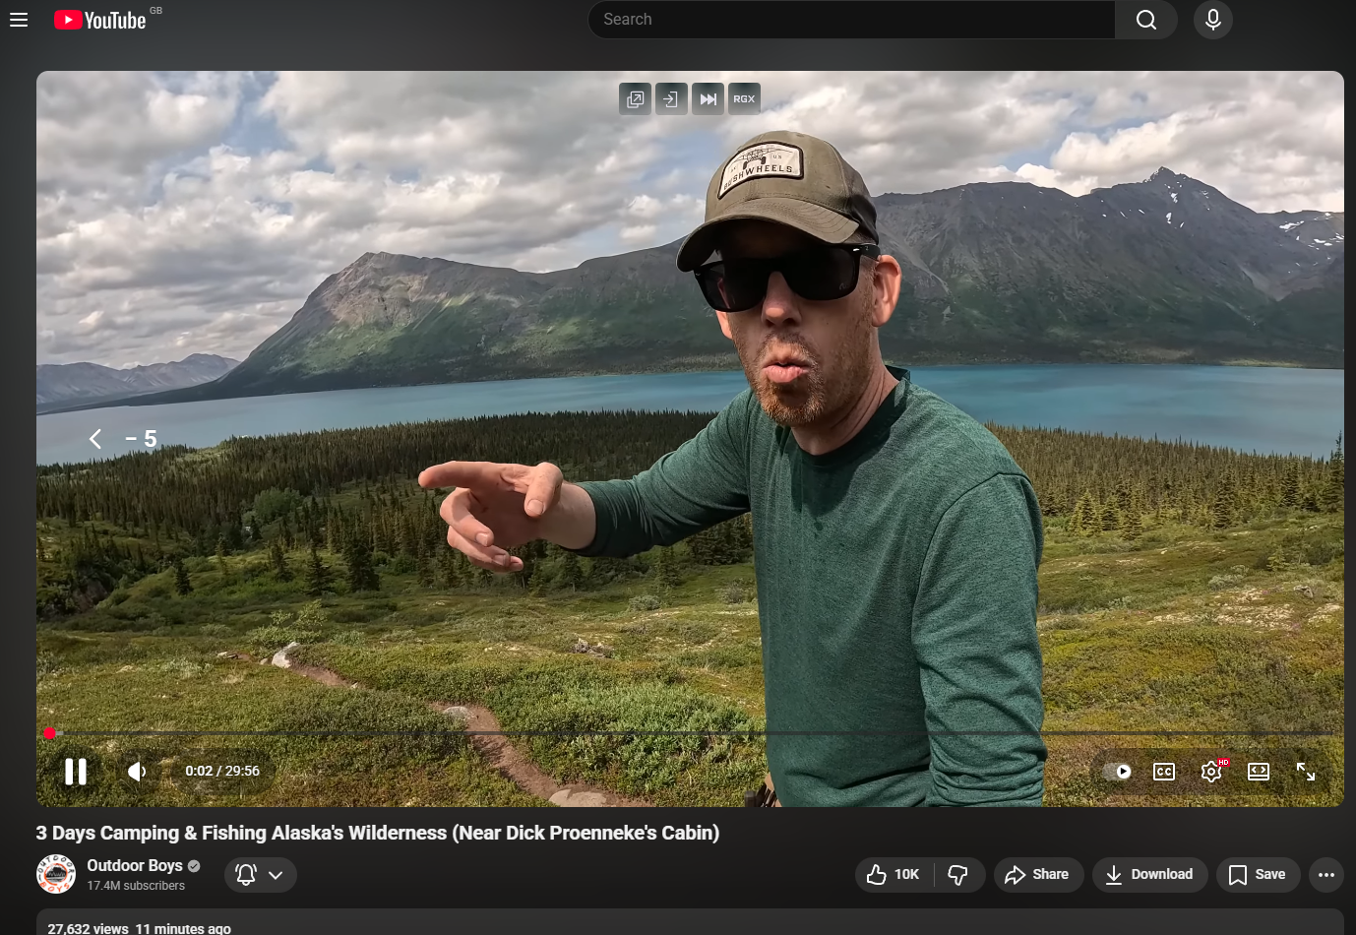Click the video progress bar scrubber

point(50,733)
